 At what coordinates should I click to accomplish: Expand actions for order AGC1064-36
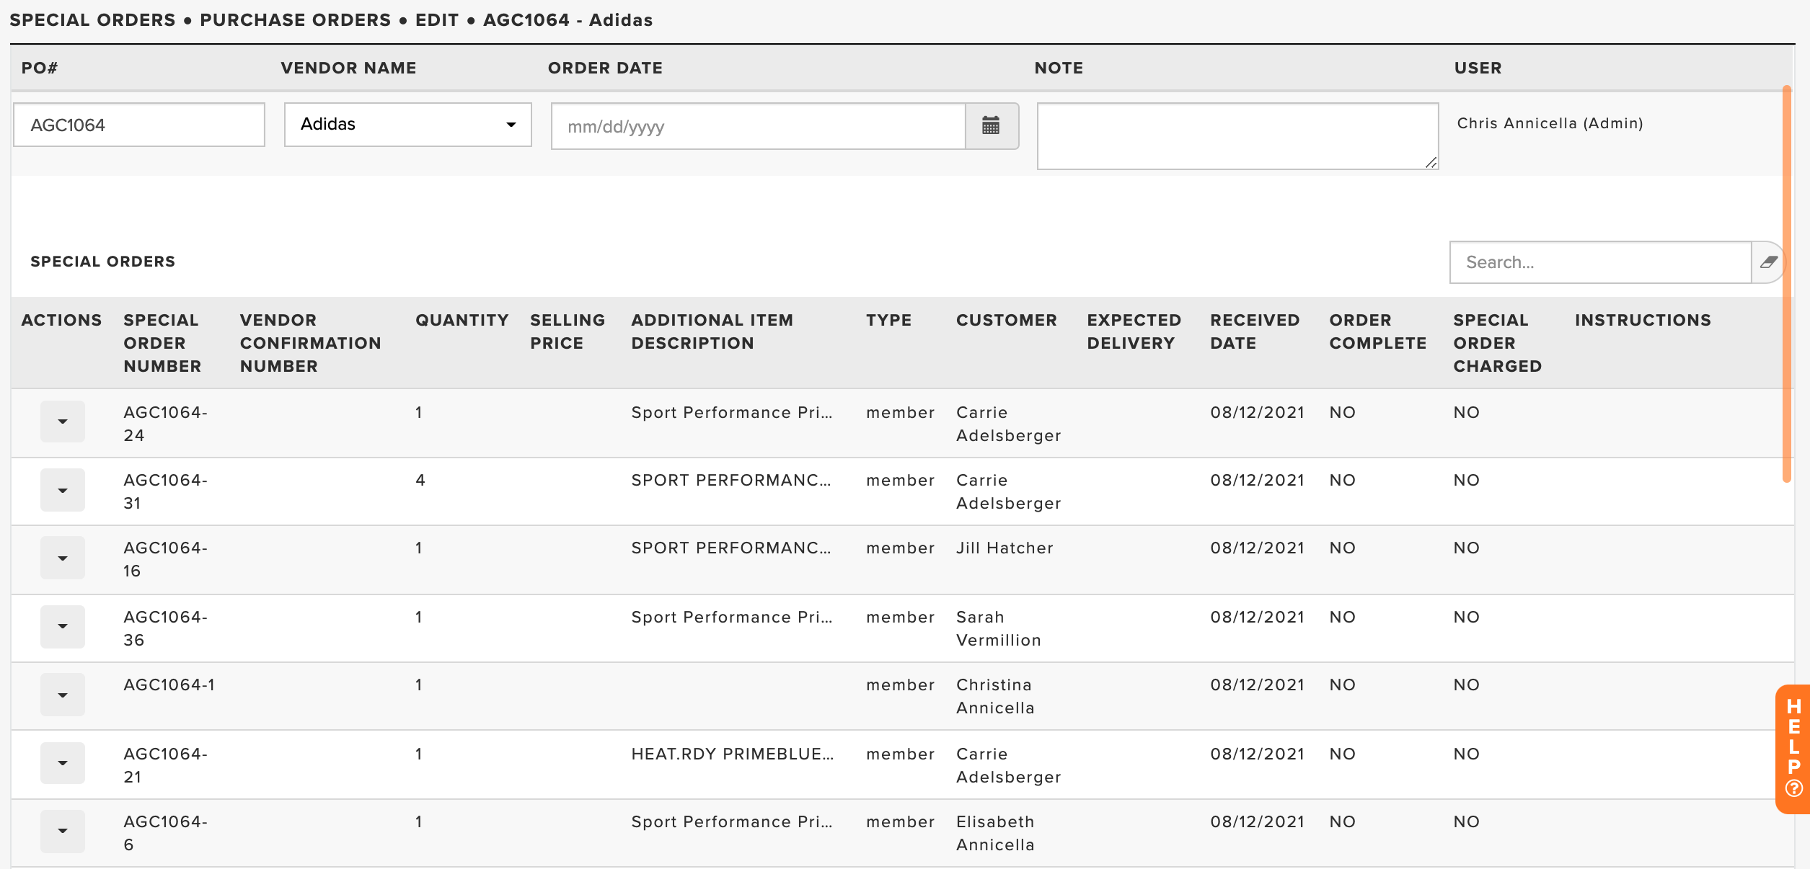click(x=63, y=627)
